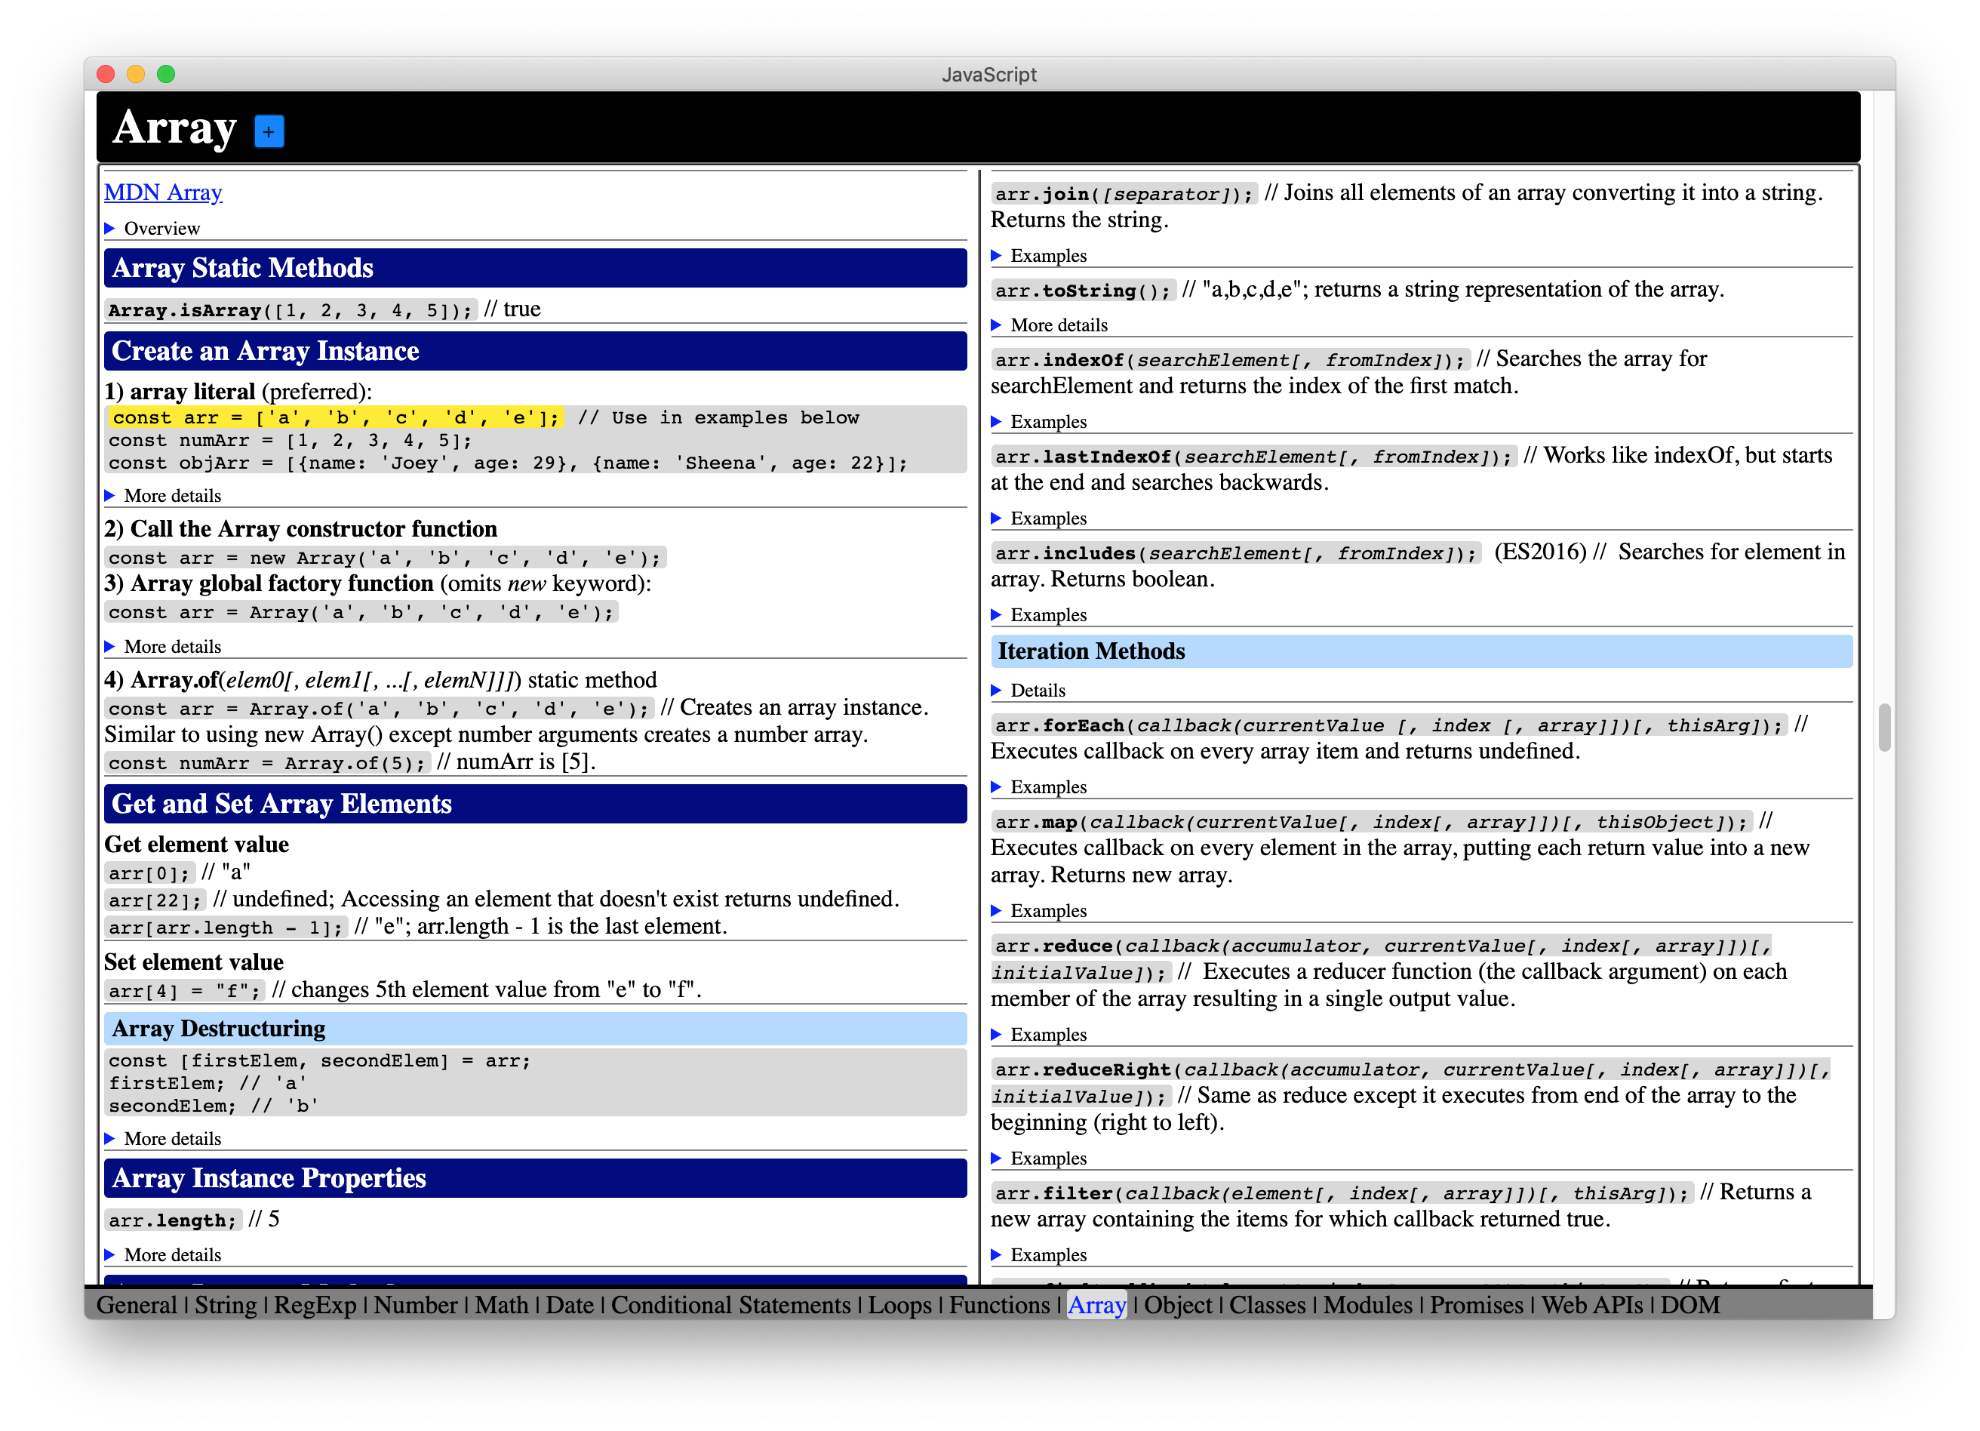
Task: Click the Array.isArray code snippet
Action: coord(291,310)
